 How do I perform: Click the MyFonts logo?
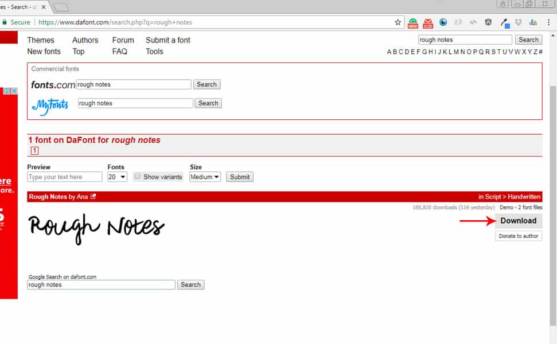(x=50, y=106)
